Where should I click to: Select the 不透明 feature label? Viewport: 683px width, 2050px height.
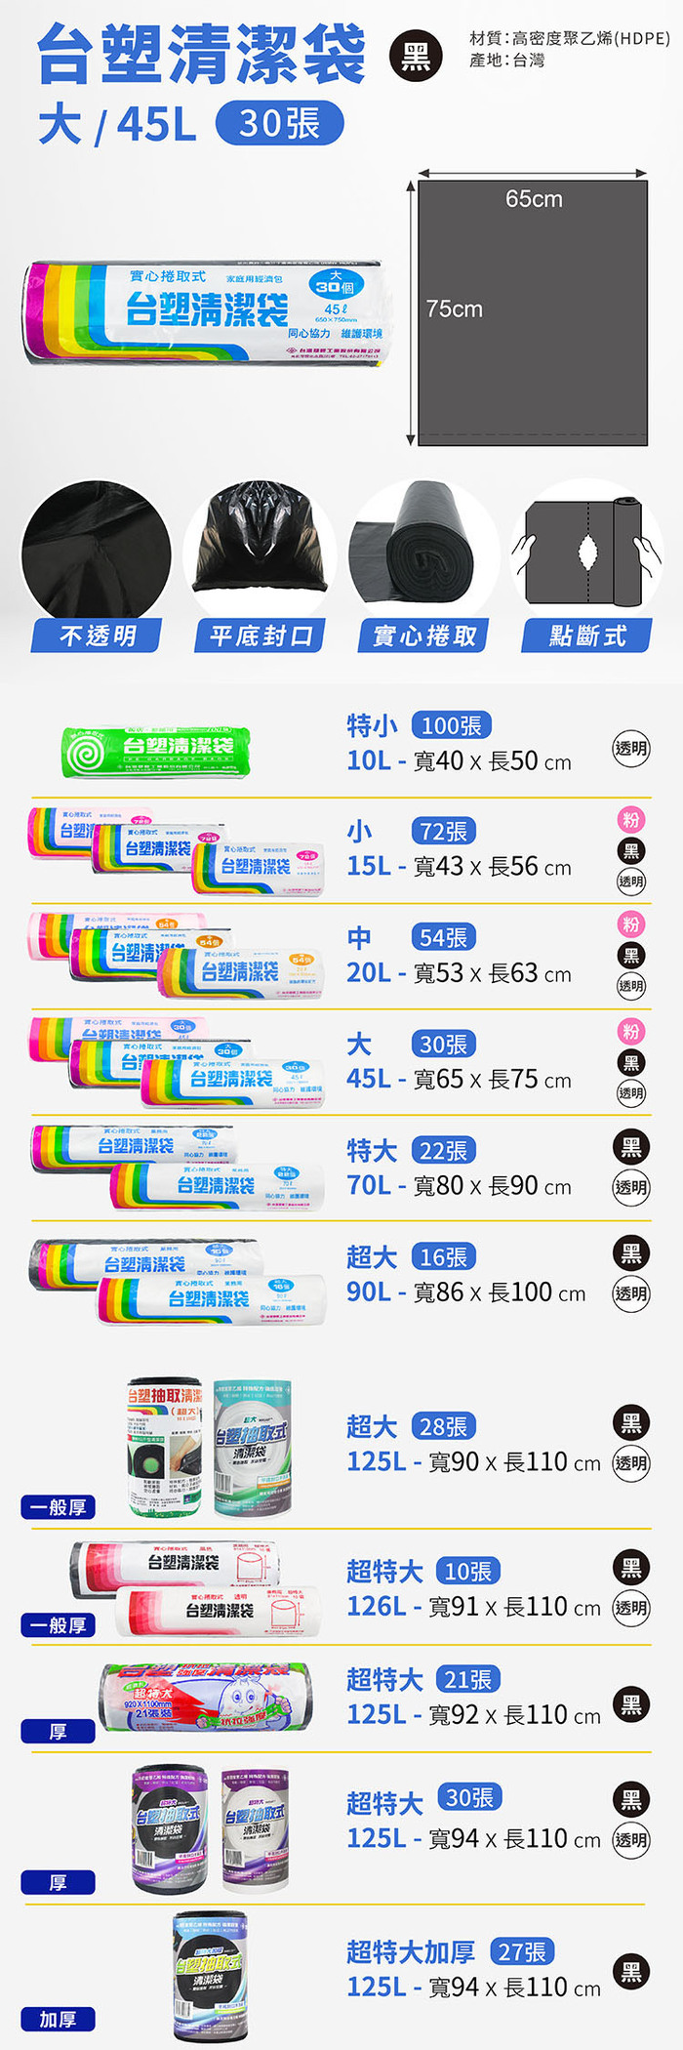point(97,636)
